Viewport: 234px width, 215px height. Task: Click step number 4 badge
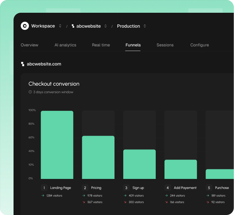(168, 188)
